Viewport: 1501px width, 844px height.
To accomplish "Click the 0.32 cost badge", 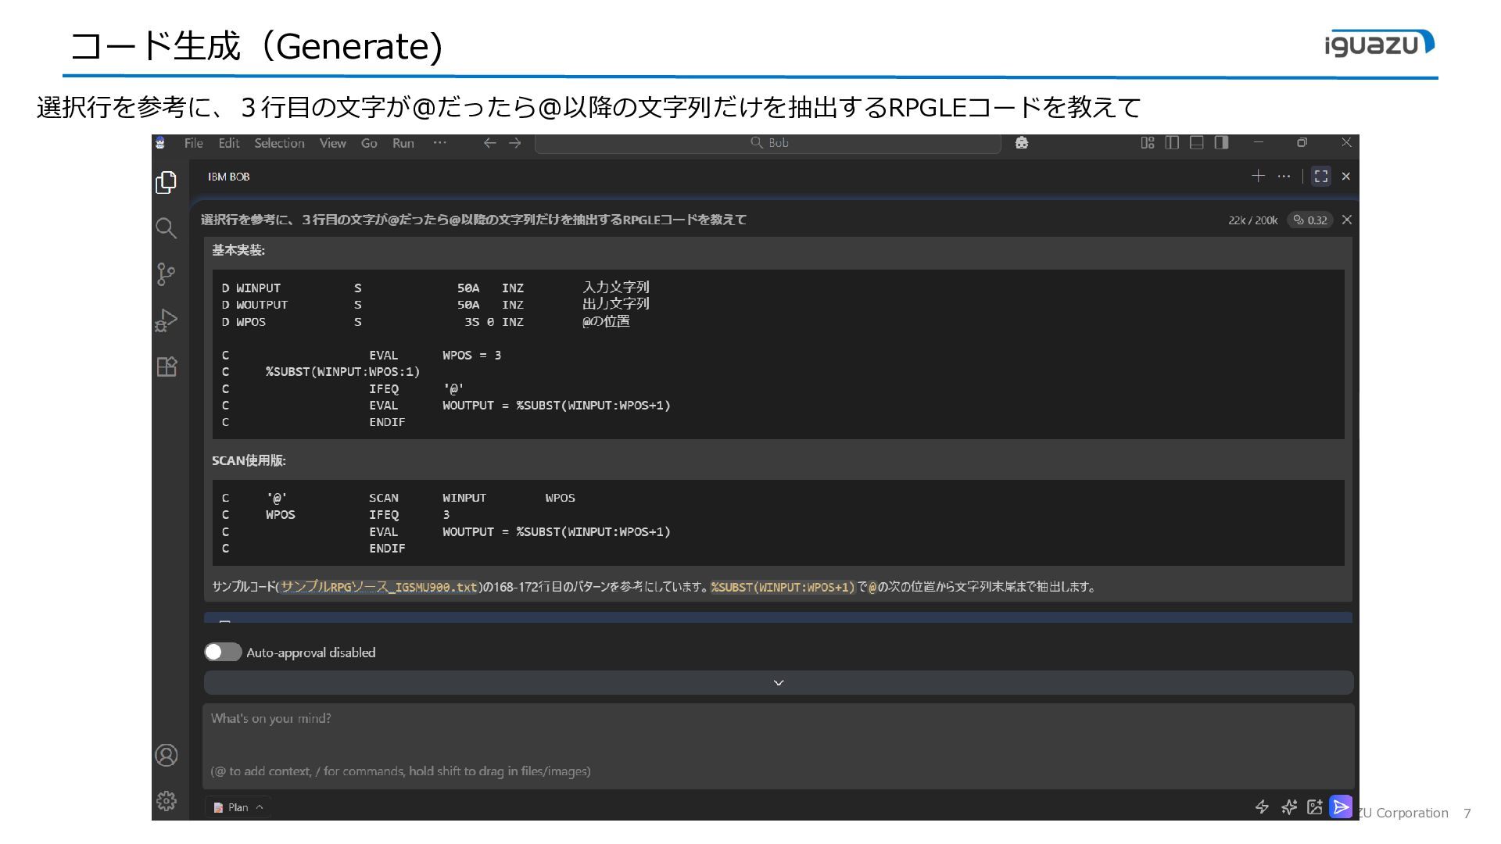I will pos(1310,220).
